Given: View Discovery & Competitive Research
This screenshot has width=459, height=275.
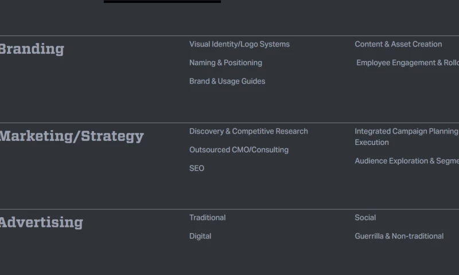Looking at the screenshot, I should tap(248, 131).
